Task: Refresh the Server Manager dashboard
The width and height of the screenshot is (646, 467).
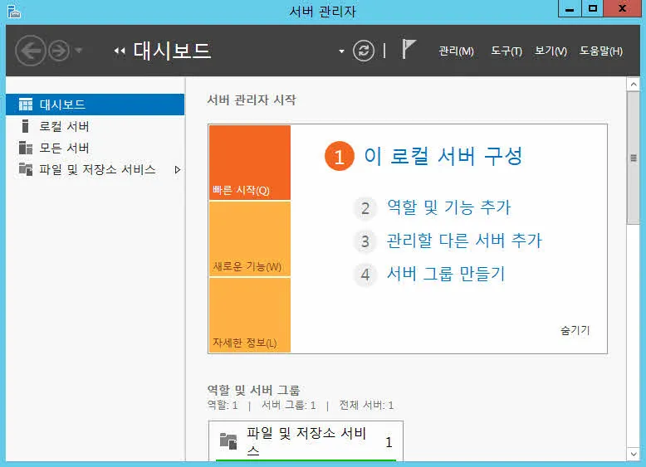Action: (x=364, y=51)
